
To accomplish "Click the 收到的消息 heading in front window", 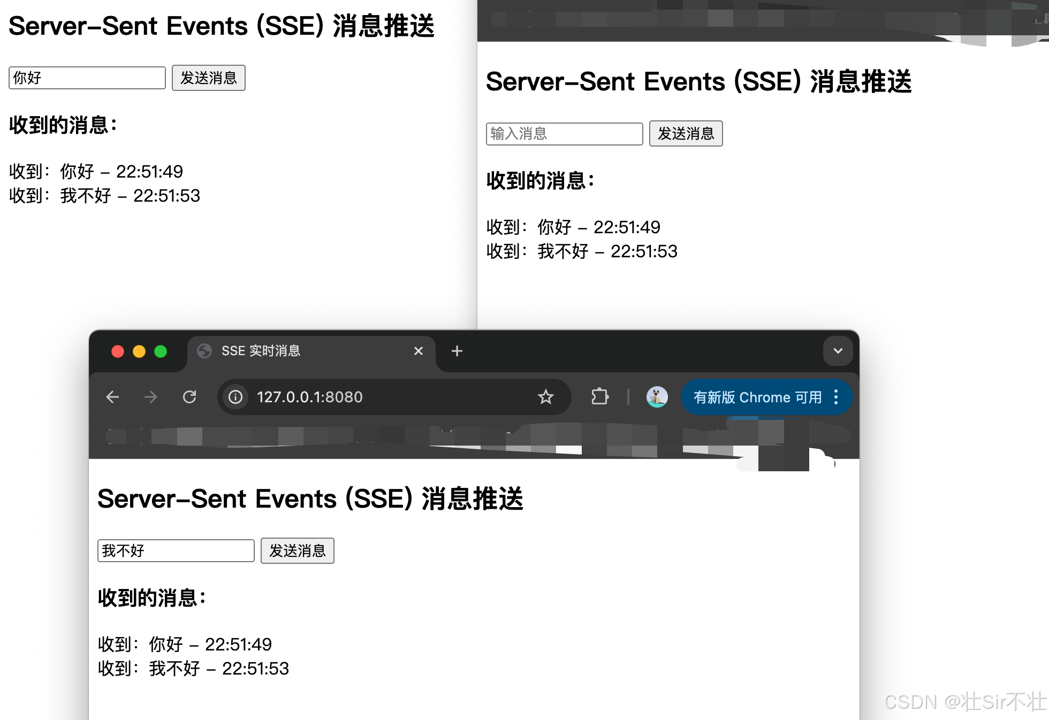I will coord(151,598).
